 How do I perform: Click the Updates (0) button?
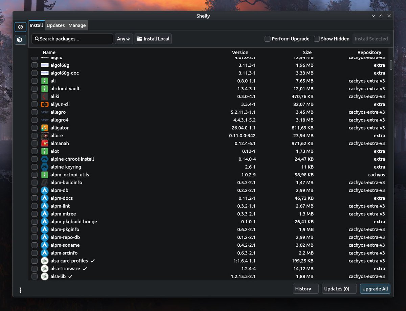pos(339,289)
